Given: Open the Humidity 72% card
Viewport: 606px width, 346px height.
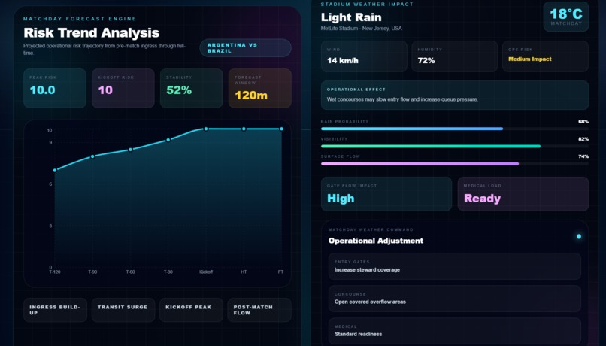Looking at the screenshot, I should tap(454, 56).
